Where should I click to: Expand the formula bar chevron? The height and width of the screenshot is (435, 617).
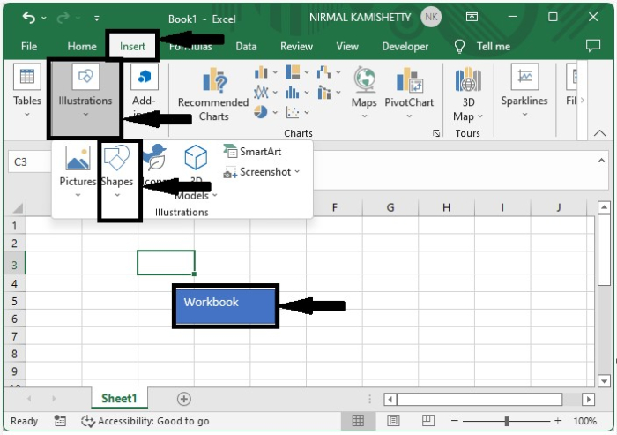point(601,161)
